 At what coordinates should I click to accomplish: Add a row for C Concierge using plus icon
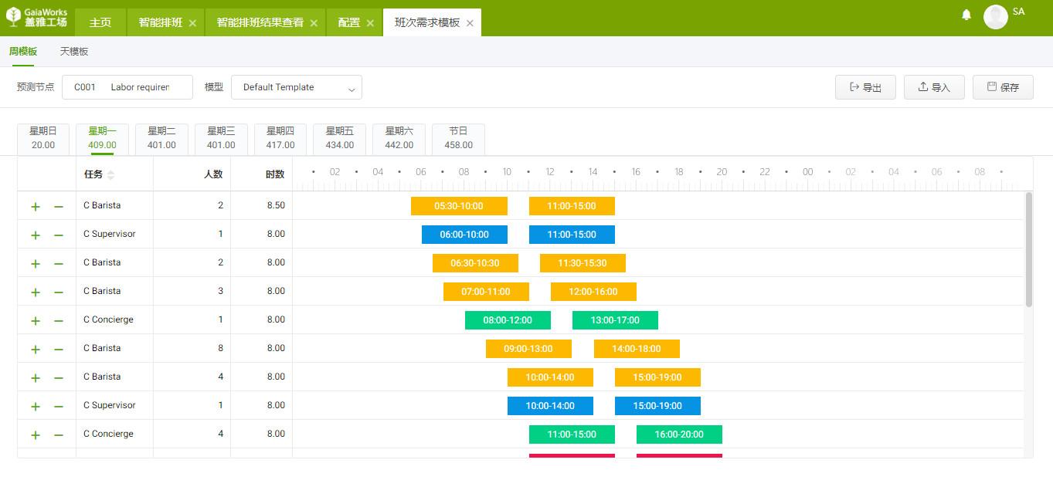pos(35,319)
